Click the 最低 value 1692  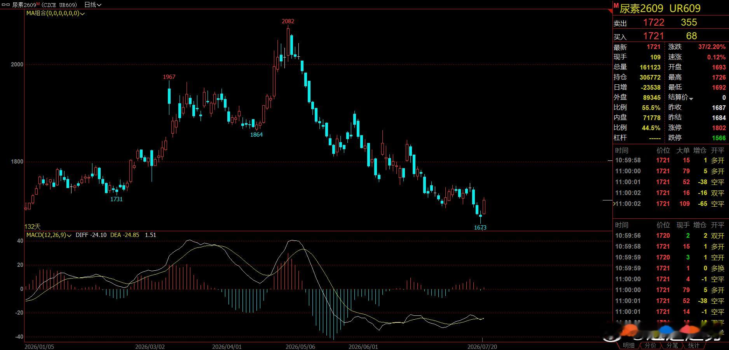tap(719, 87)
